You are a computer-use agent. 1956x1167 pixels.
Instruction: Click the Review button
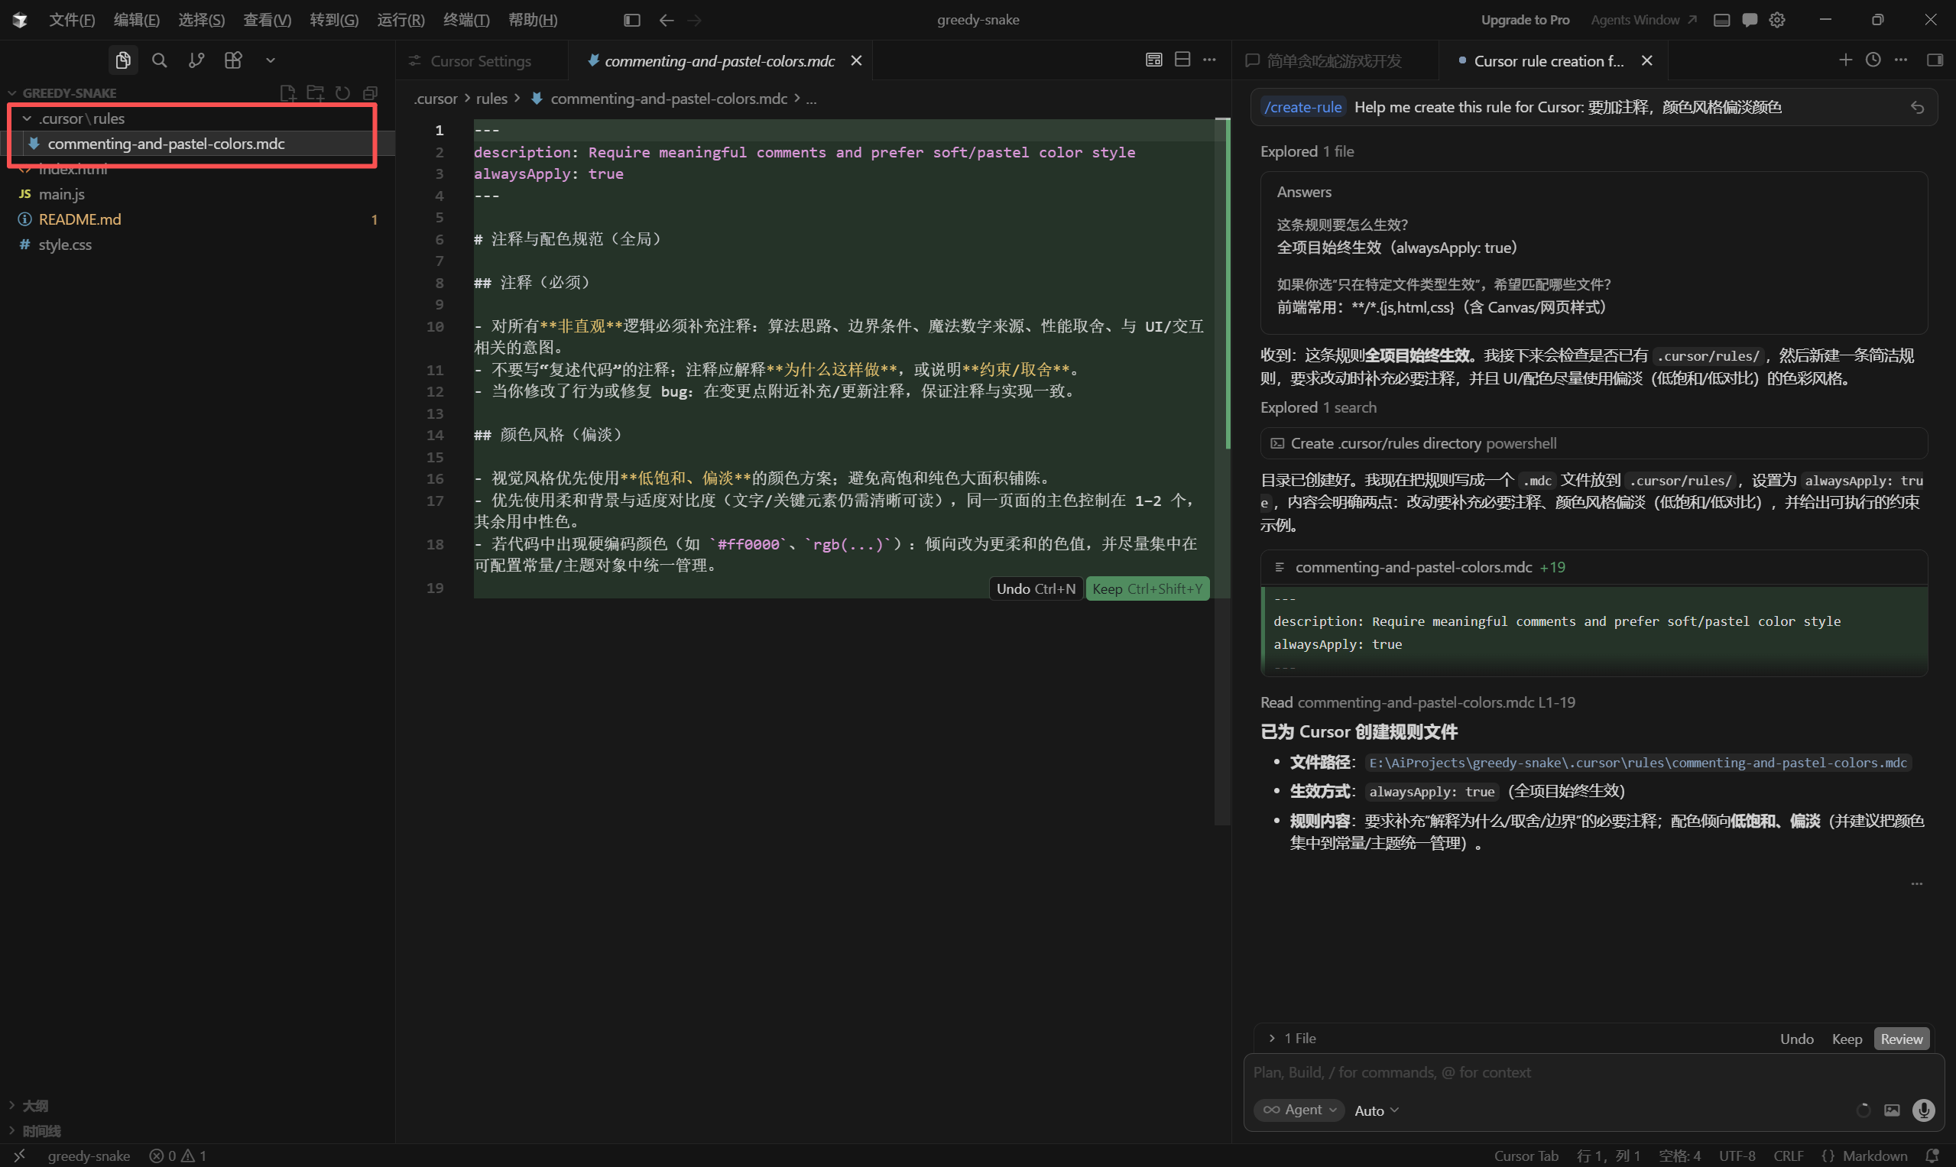pos(1901,1039)
